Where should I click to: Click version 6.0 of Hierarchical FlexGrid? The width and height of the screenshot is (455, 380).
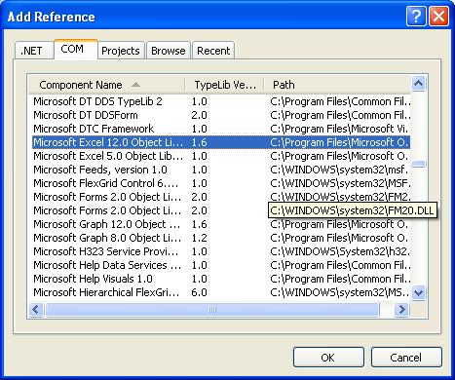point(199,292)
